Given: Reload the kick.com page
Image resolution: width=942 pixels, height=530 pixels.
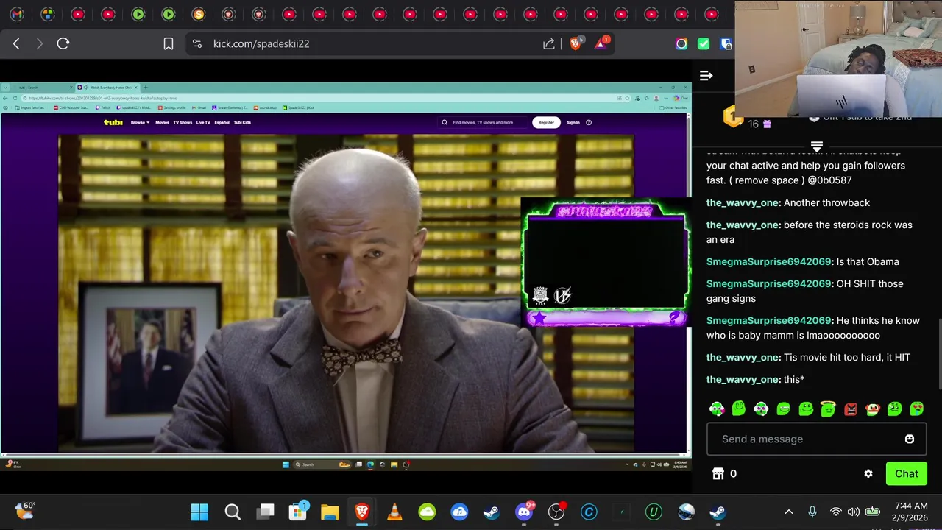Looking at the screenshot, I should tap(63, 43).
